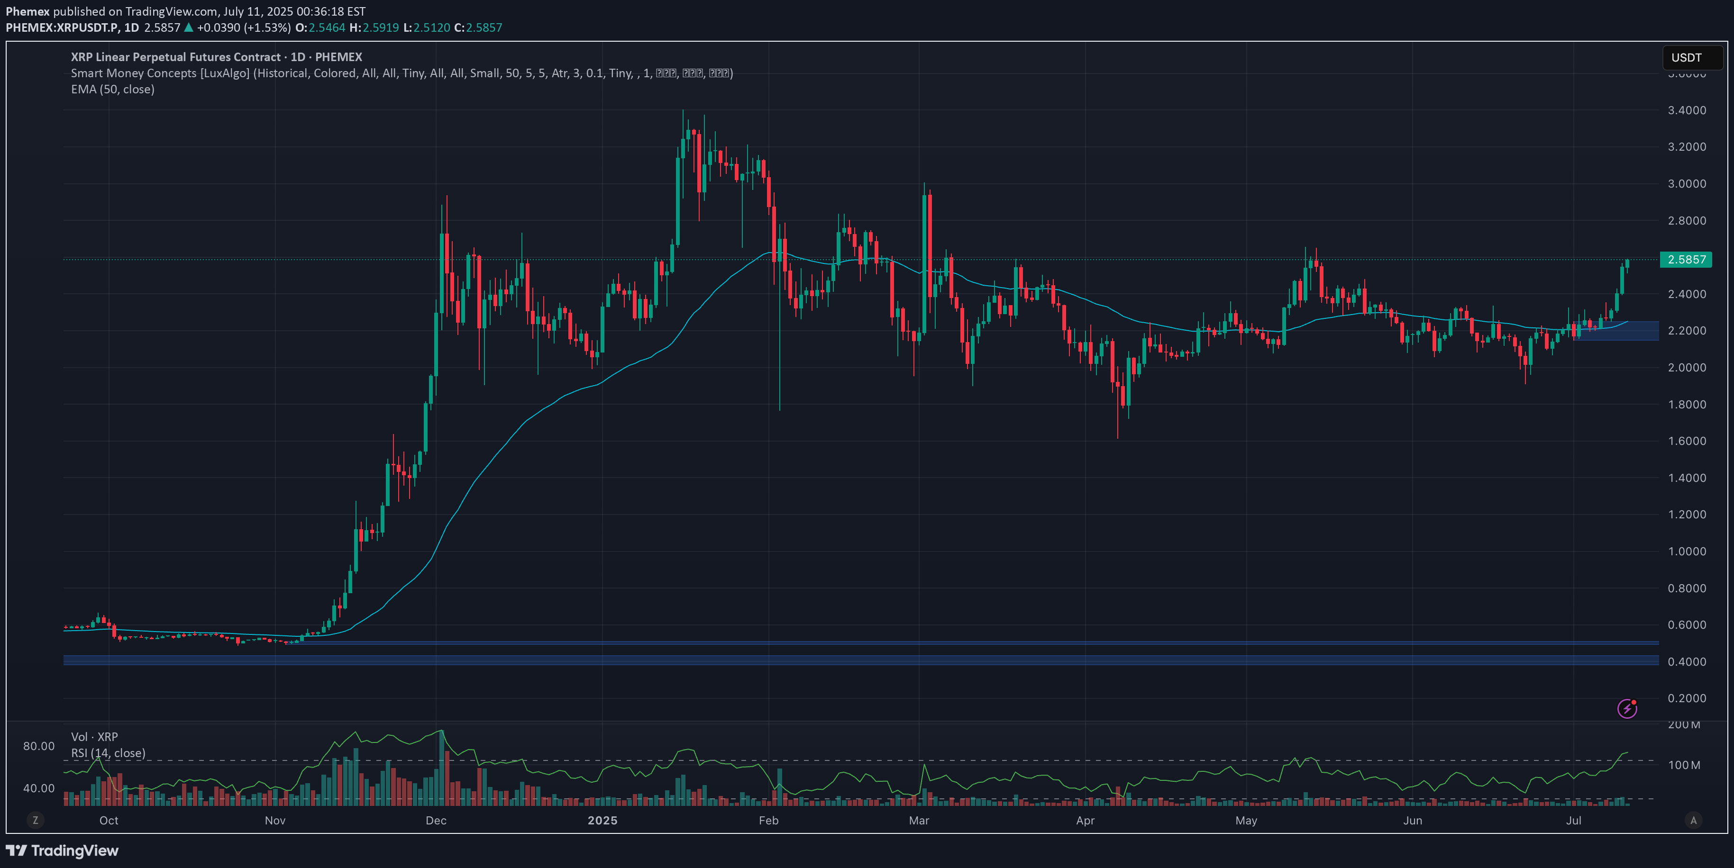Image resolution: width=1734 pixels, height=868 pixels.
Task: Click the Oct date label on time axis
Action: (x=109, y=820)
